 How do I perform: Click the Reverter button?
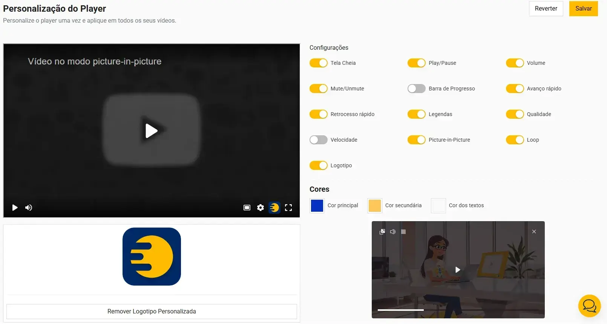pyautogui.click(x=546, y=9)
